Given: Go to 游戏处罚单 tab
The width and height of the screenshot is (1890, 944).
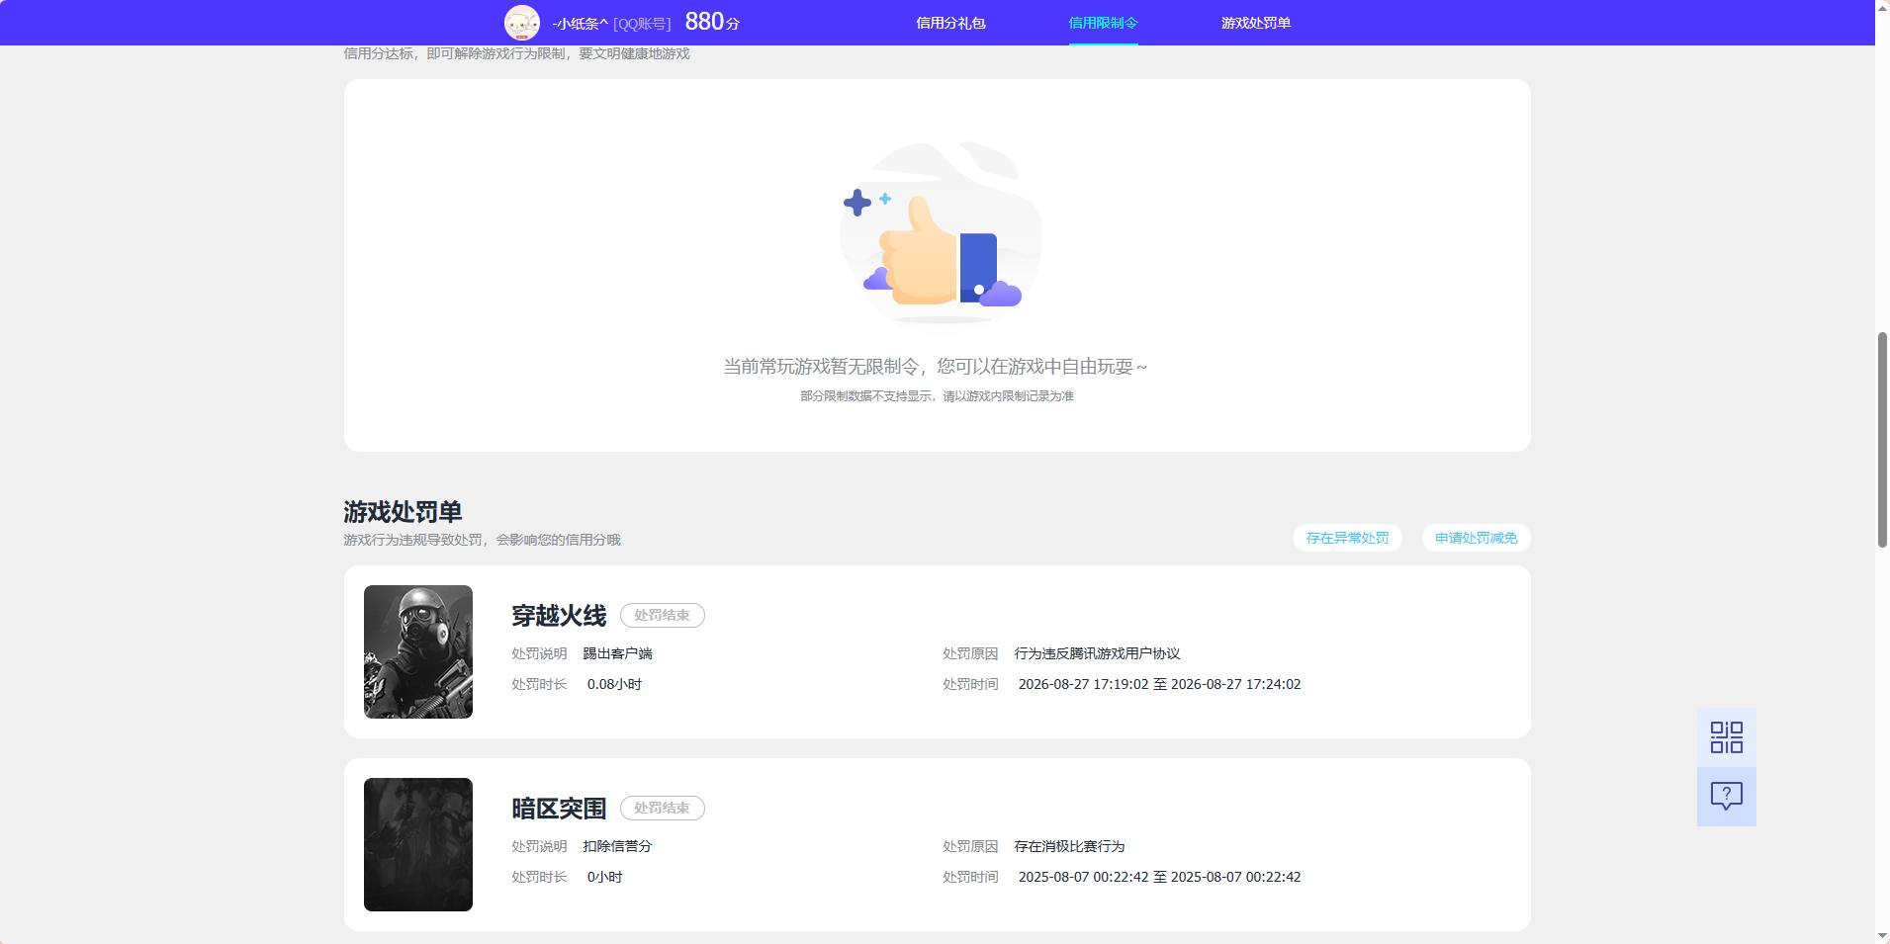Looking at the screenshot, I should click(1255, 23).
